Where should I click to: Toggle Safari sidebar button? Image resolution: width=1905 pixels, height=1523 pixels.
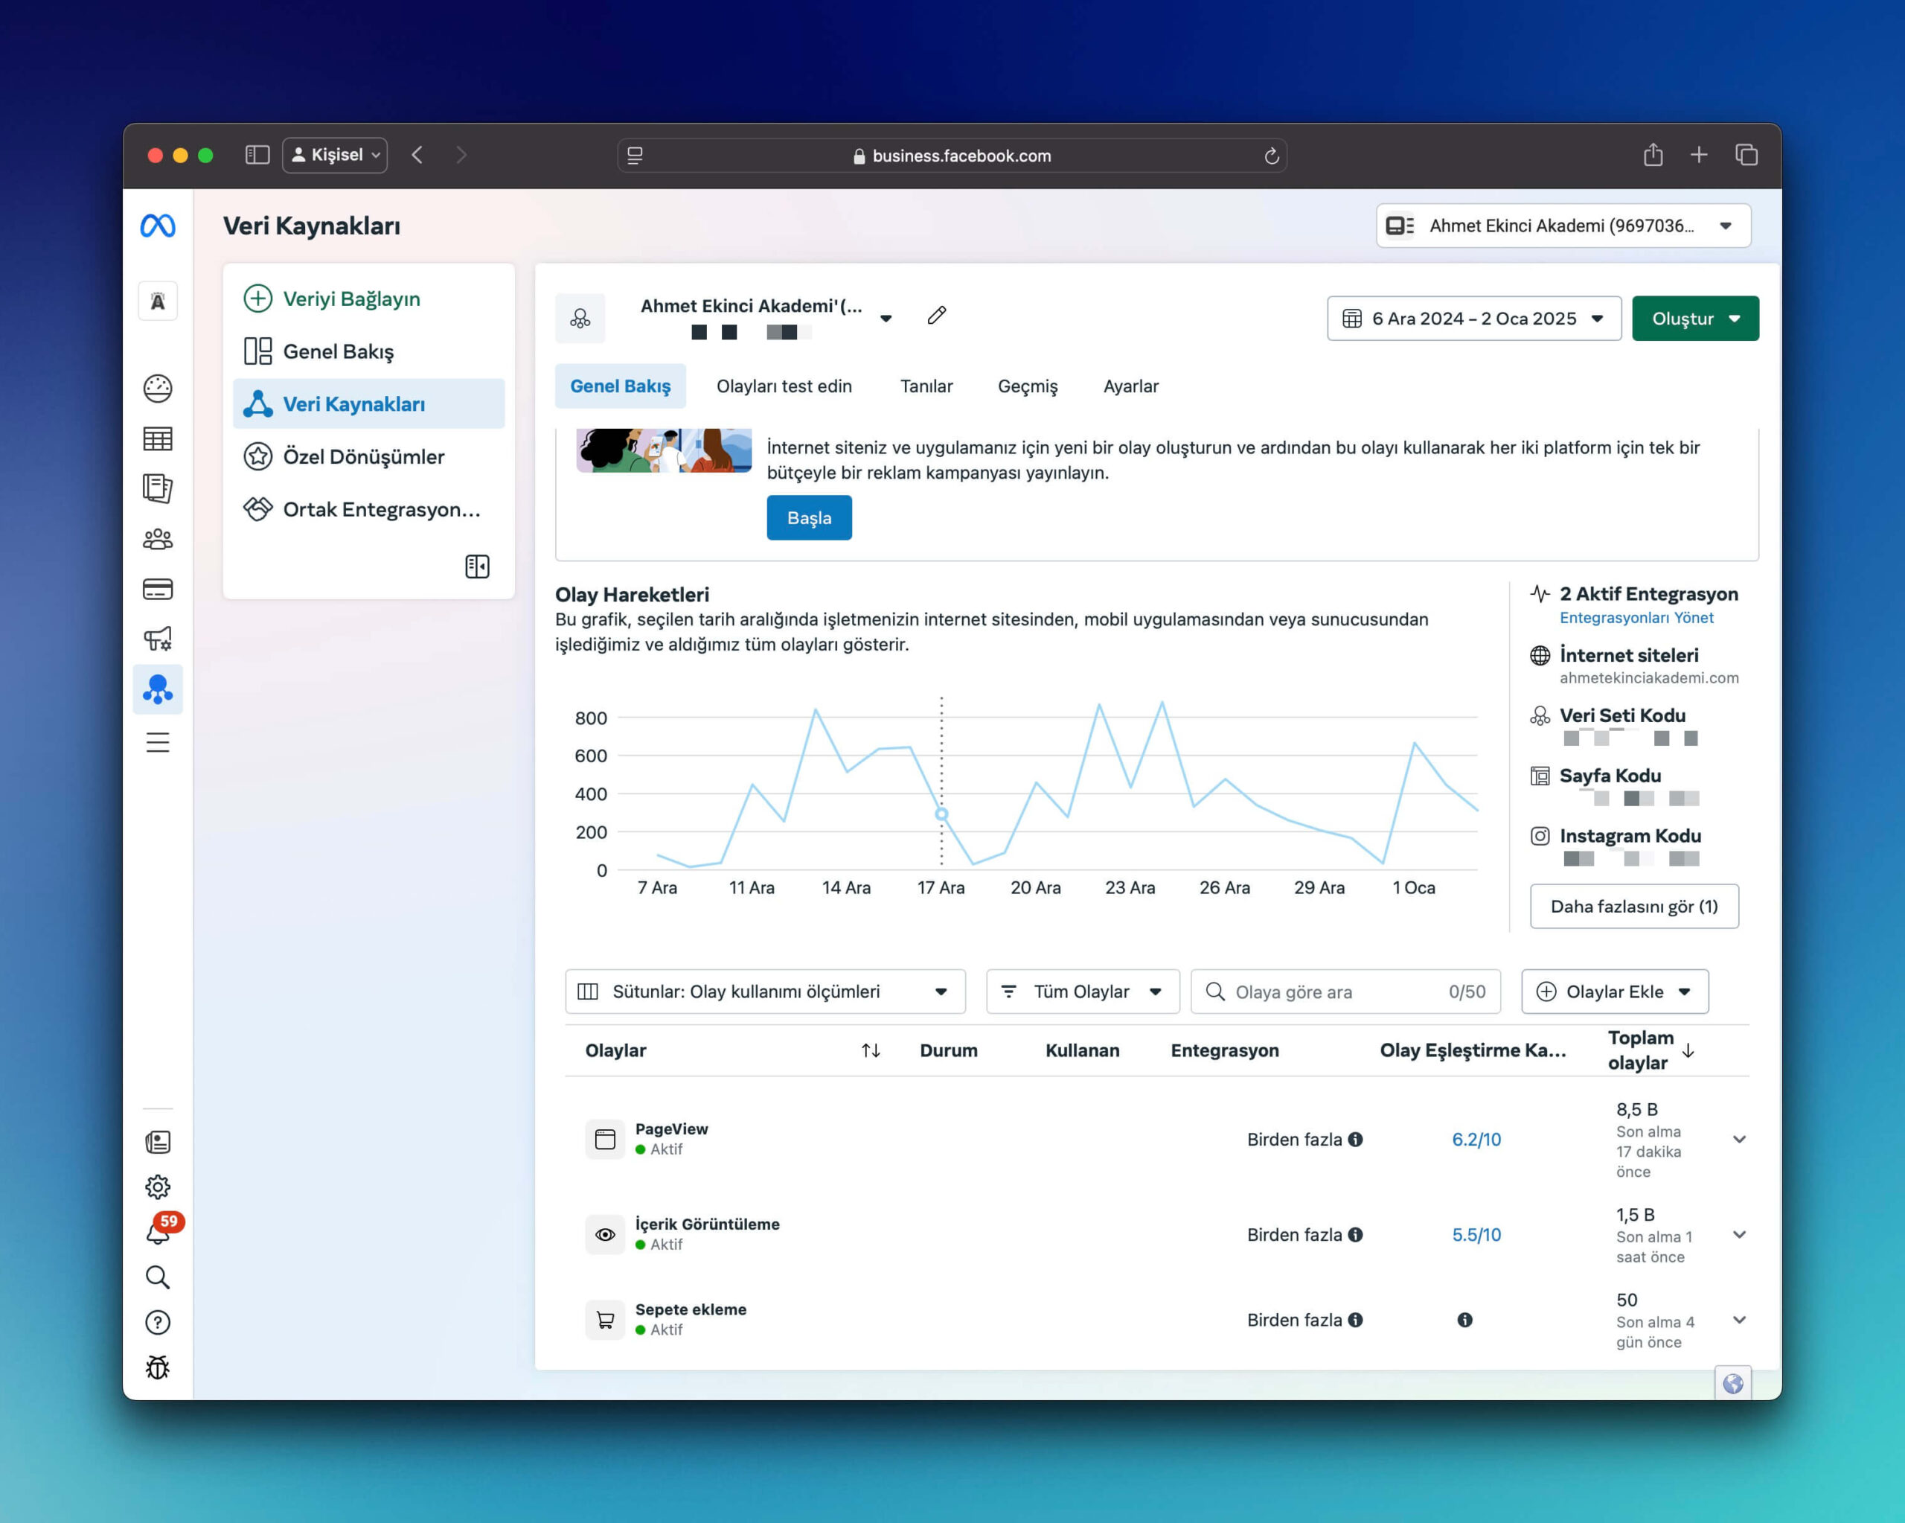pos(256,156)
